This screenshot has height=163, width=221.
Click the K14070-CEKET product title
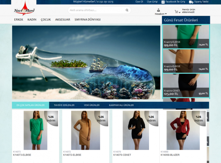[122, 155]
